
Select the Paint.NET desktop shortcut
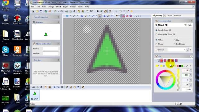(17, 83)
